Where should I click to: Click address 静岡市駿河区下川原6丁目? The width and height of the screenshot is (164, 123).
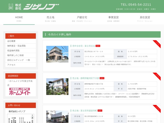(94, 84)
